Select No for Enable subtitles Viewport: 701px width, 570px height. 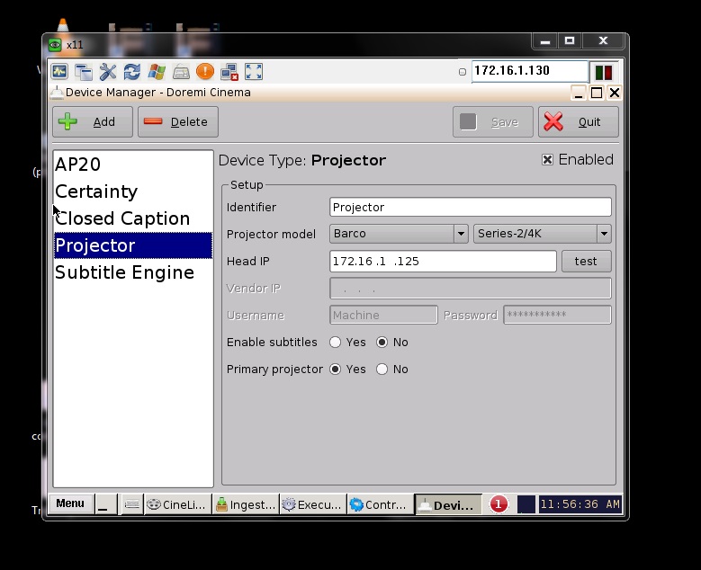(x=382, y=343)
